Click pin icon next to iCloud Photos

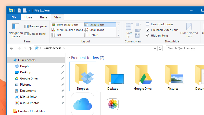coord(62,103)
